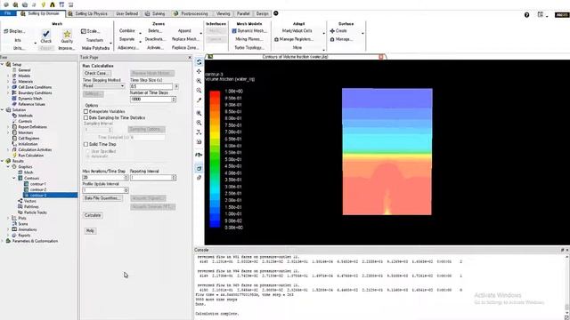Screen dimensions: 570x320
Task: Expand the Plots tree node
Action: [8, 218]
